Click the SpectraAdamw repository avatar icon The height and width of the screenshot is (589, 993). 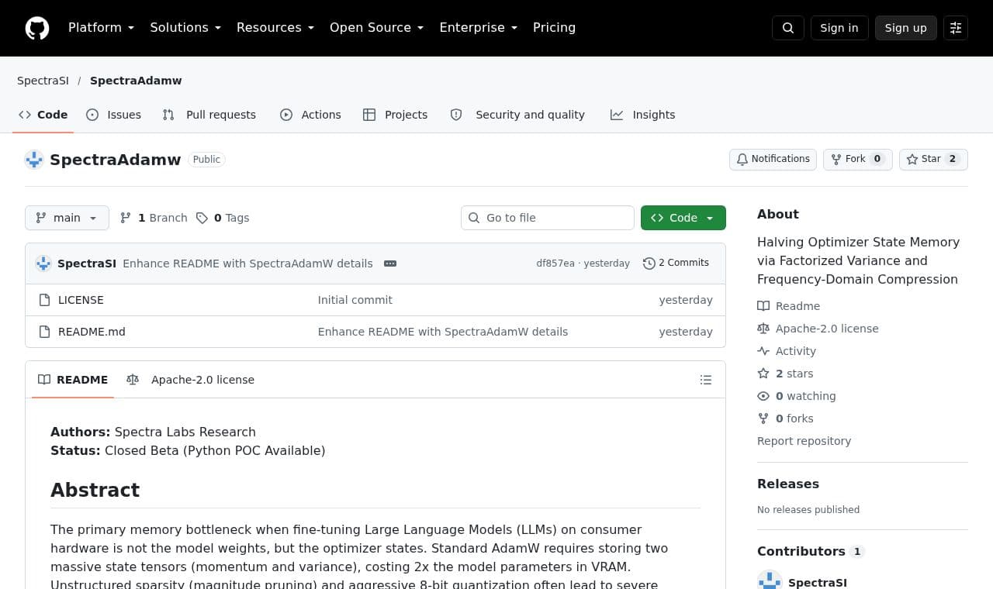[x=34, y=160]
